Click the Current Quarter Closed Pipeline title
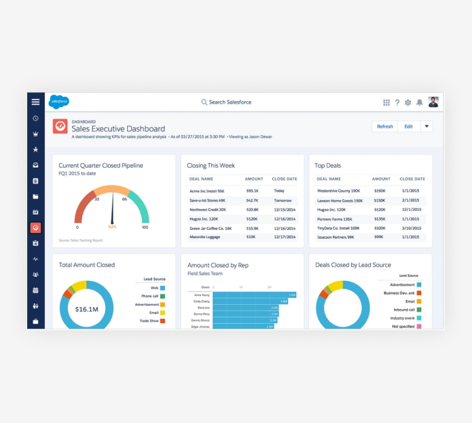The image size is (472, 423). [101, 165]
